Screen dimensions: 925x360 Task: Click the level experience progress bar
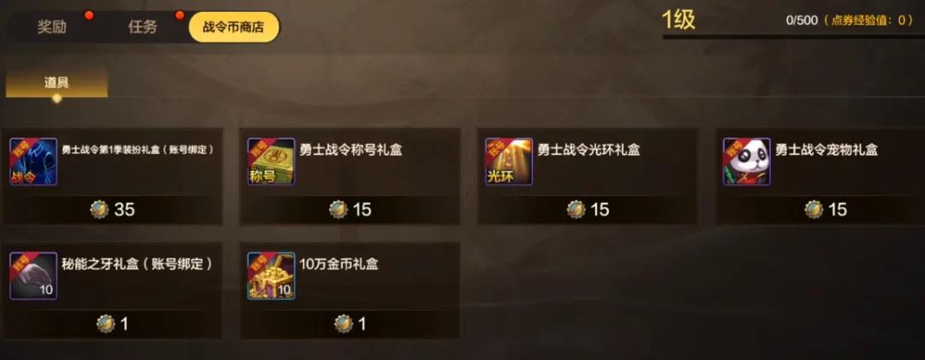[793, 37]
